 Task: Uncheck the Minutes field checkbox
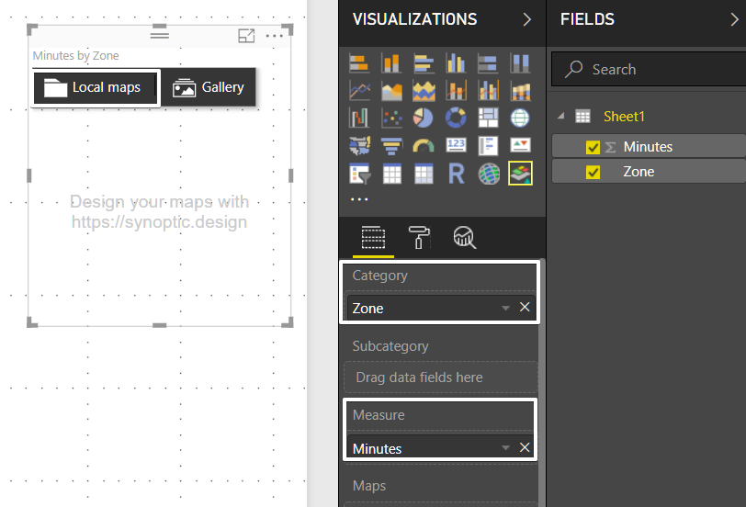[593, 147]
